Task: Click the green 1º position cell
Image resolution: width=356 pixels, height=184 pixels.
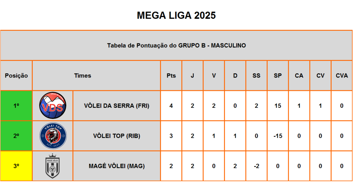Action: click(16, 106)
